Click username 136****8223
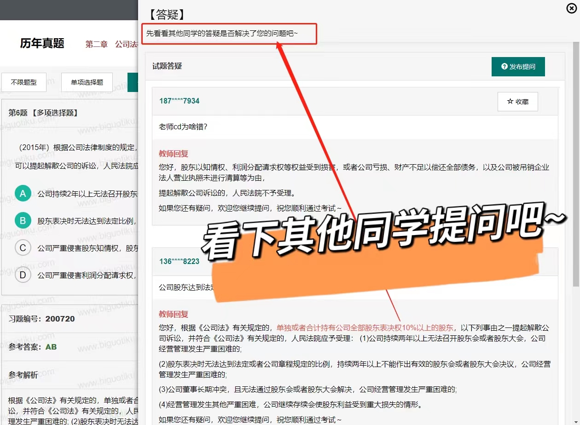 (x=180, y=261)
